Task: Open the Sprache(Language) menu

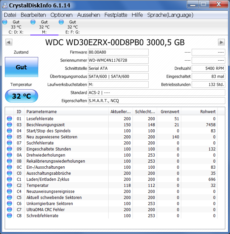Action: pos(170,15)
